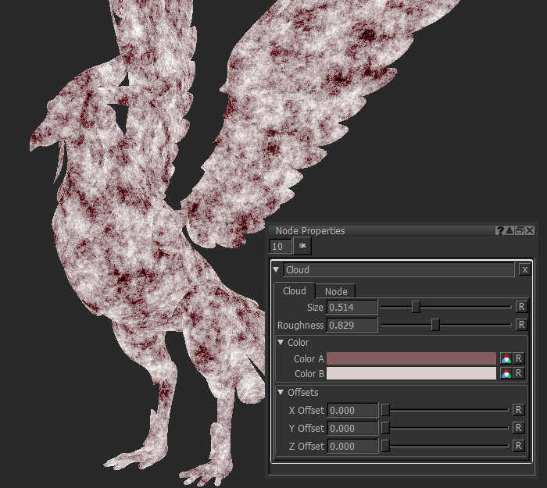Image resolution: width=547 pixels, height=488 pixels.
Task: Reset the Size value with its R button
Action: pyautogui.click(x=520, y=308)
